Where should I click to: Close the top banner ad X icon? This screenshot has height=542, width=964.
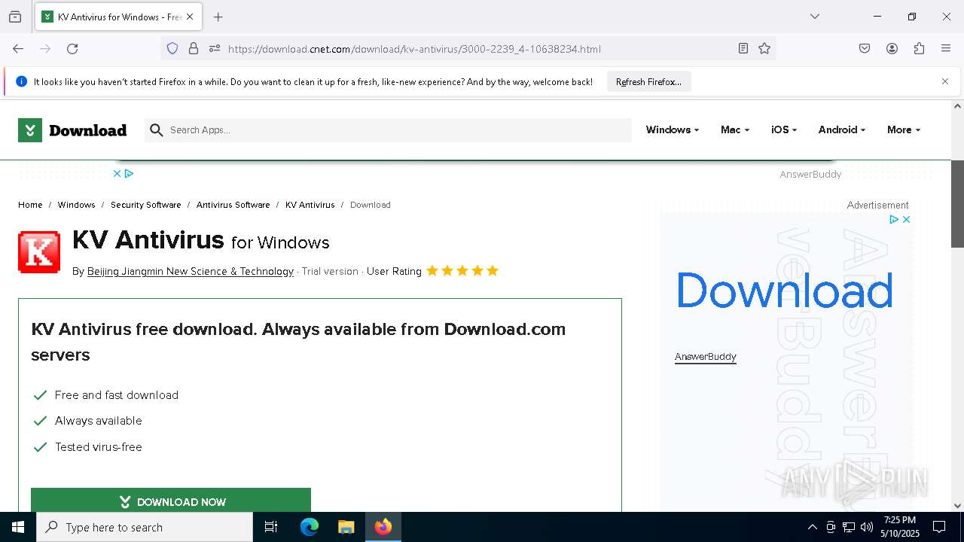pyautogui.click(x=117, y=173)
